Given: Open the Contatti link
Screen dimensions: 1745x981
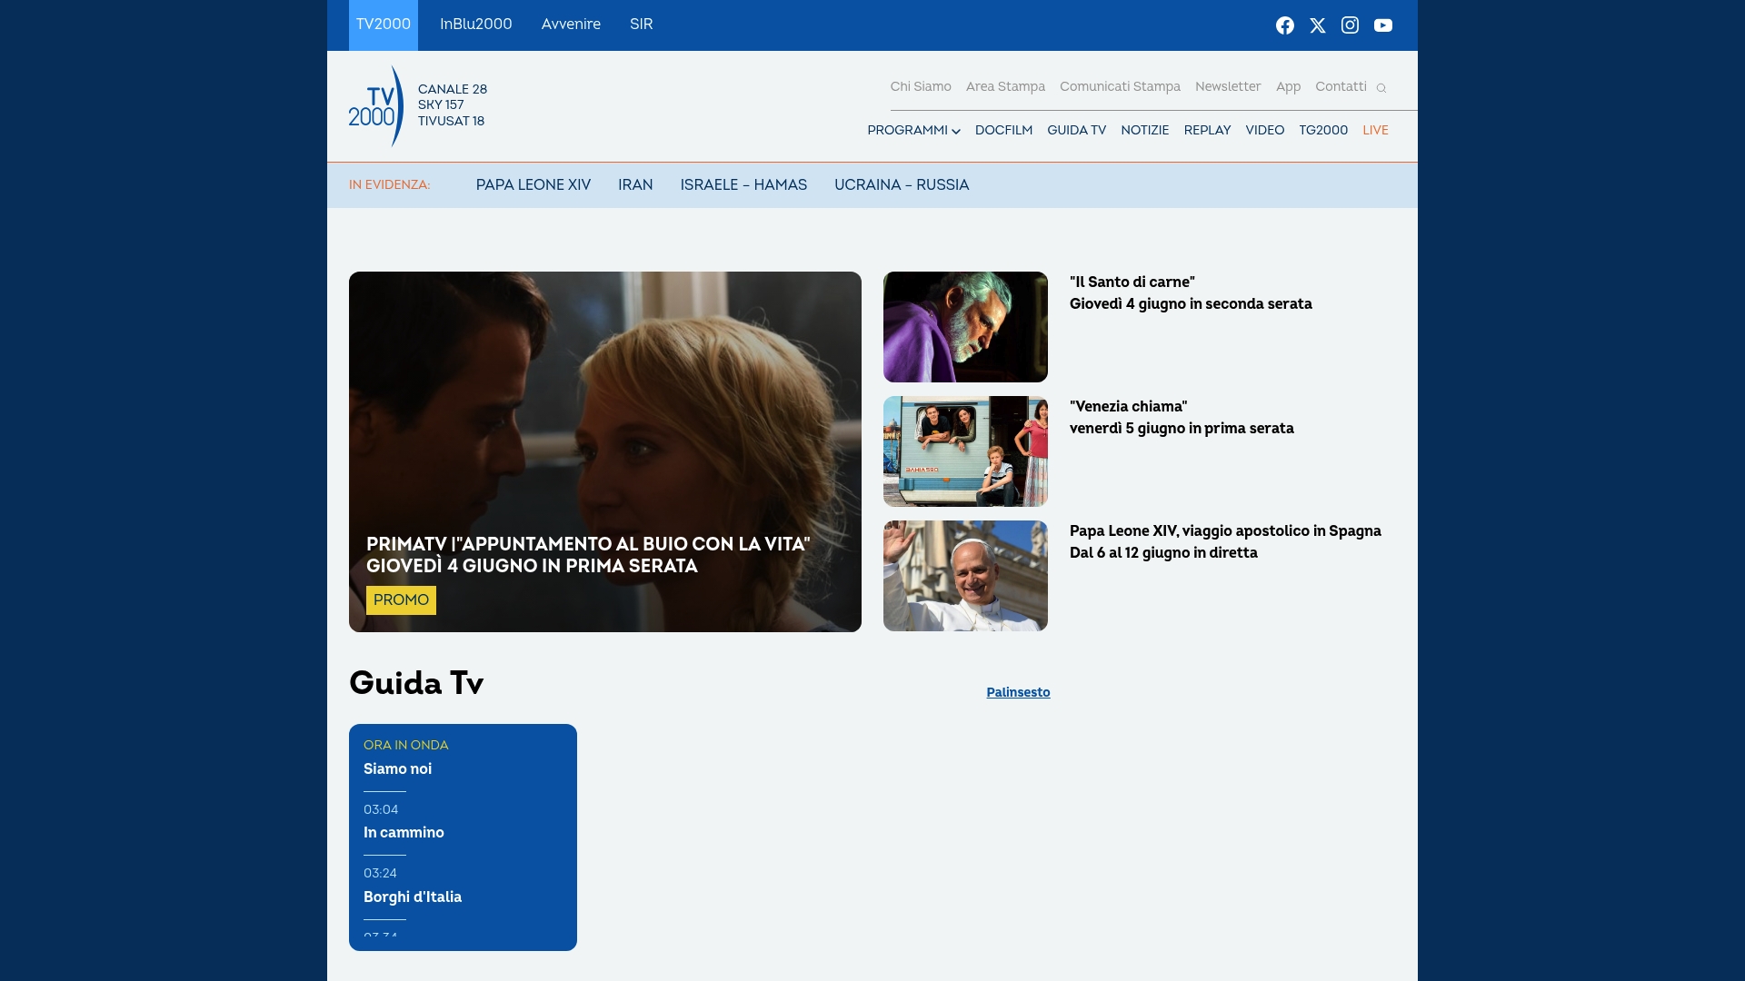Looking at the screenshot, I should tap(1341, 87).
